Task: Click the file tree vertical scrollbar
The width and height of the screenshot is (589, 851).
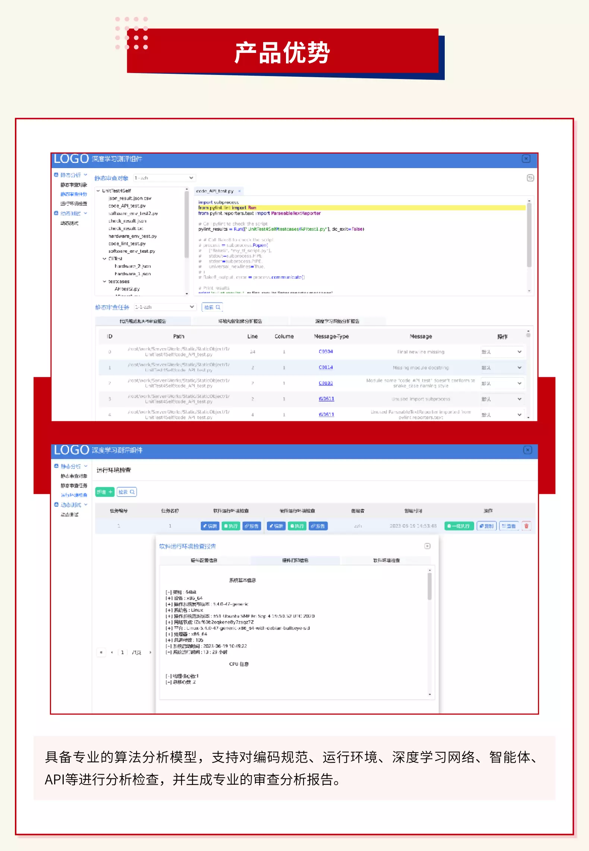Action: click(x=187, y=225)
